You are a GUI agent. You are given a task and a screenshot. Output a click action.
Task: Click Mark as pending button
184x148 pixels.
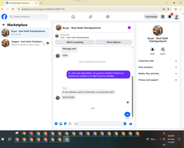click(x=75, y=42)
